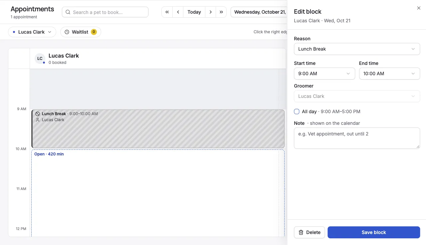Go to the previous day
The width and height of the screenshot is (426, 245).
[178, 12]
